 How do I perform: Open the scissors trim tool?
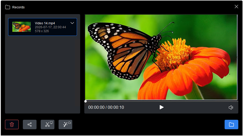(x=48, y=124)
